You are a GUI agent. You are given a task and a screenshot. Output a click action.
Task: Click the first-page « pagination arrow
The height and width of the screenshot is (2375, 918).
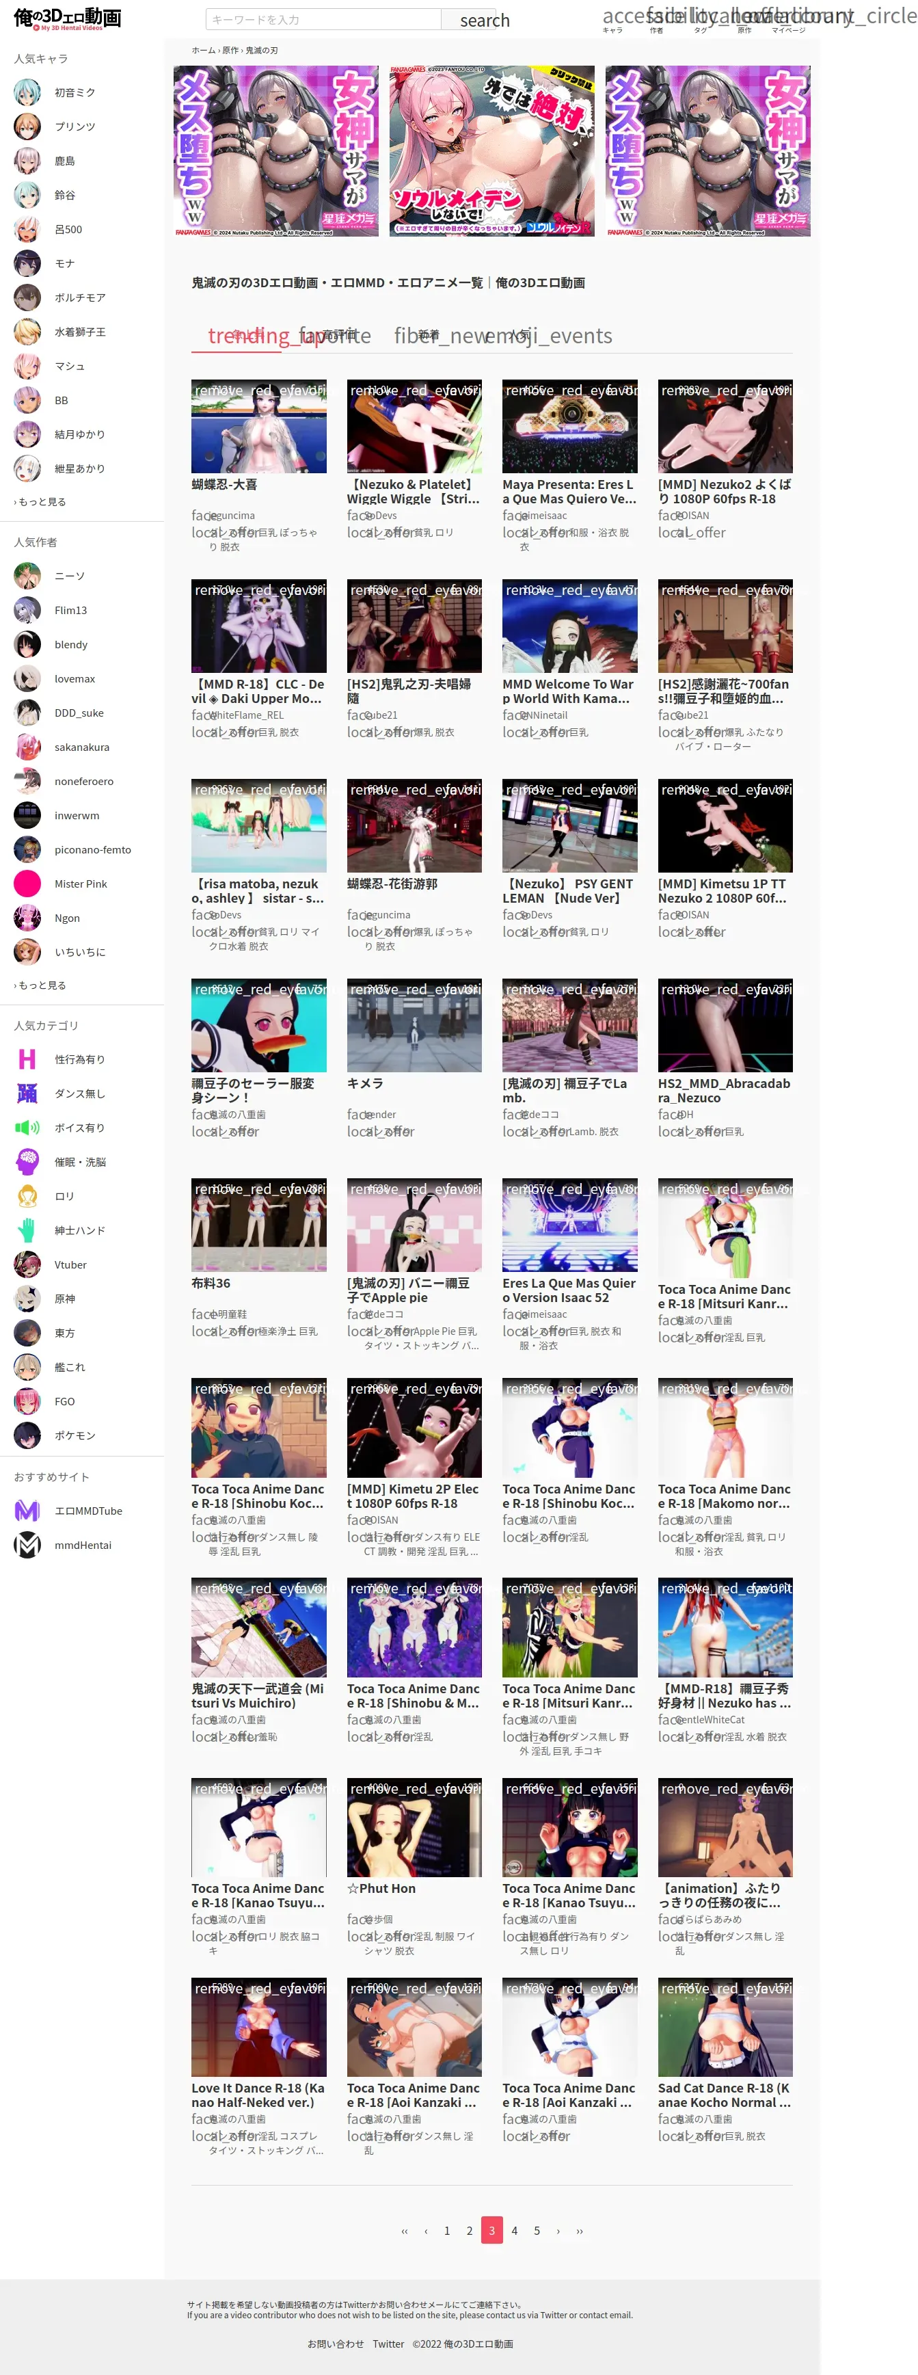click(404, 2230)
